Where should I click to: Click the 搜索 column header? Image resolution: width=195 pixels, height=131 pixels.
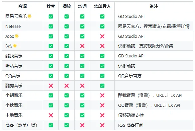coord(51,6)
